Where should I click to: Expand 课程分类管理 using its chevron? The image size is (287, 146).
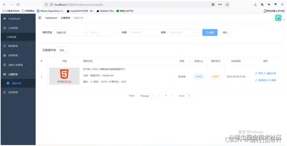click(x=31, y=65)
